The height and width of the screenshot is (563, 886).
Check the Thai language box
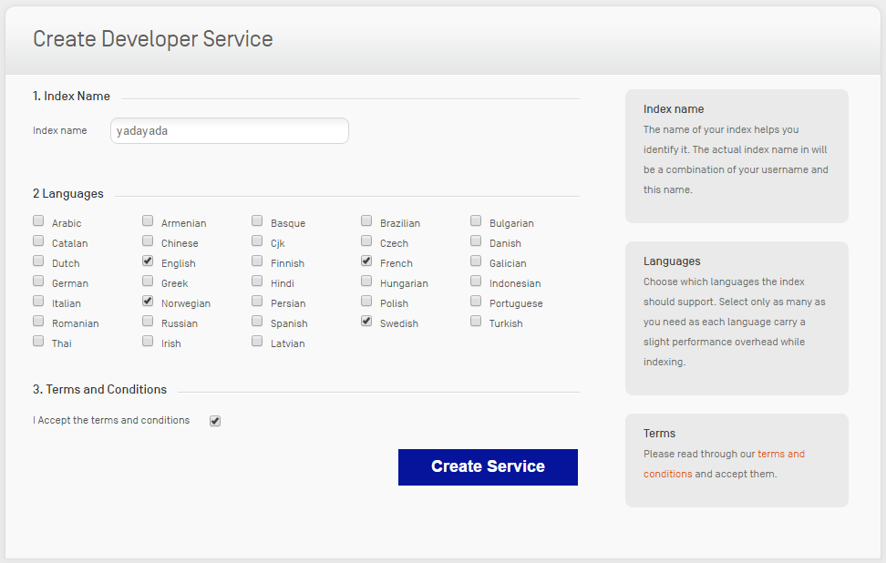pyautogui.click(x=38, y=341)
